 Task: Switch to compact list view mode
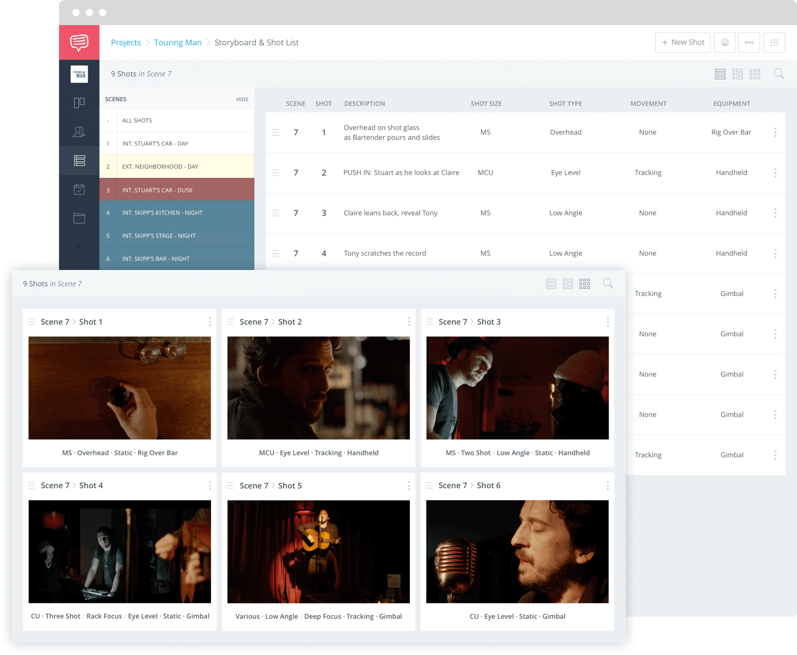pos(737,73)
